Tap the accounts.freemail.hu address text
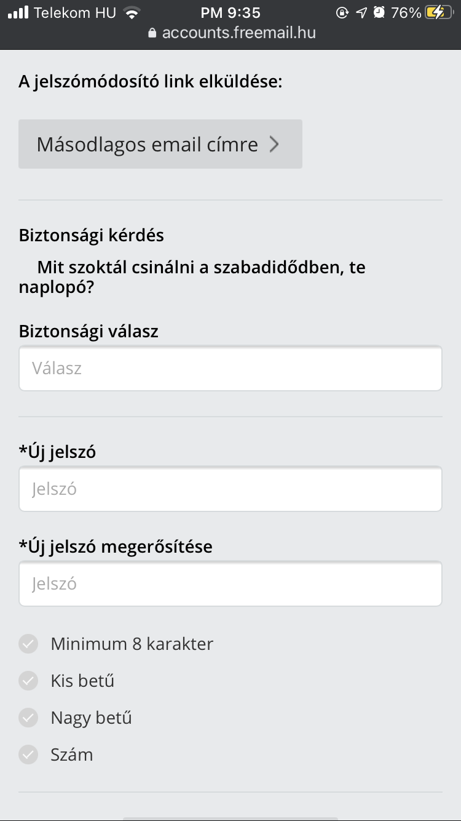The height and width of the screenshot is (821, 461). (239, 33)
